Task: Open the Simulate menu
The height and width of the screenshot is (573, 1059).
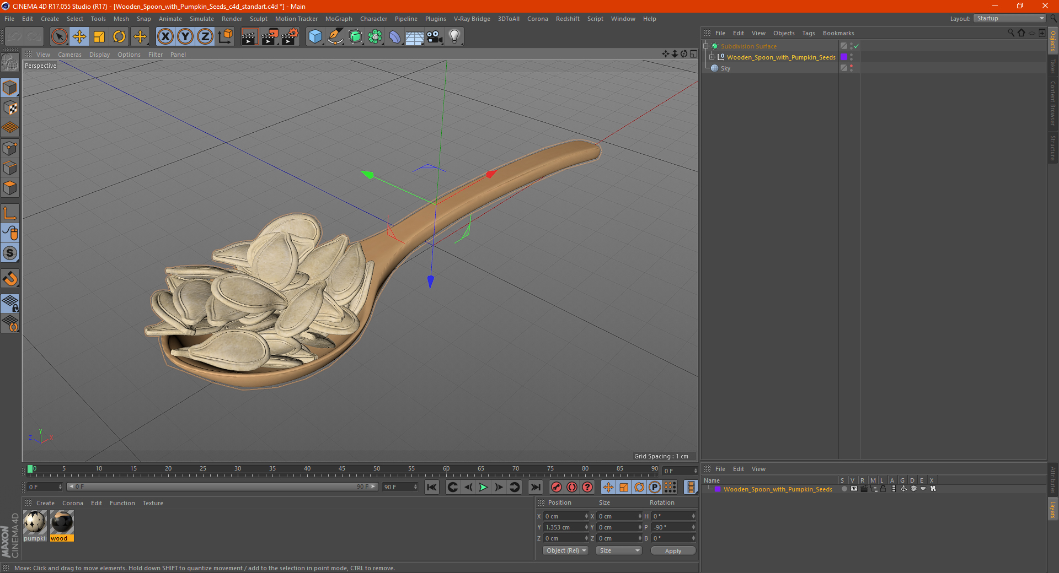Action: [x=202, y=19]
